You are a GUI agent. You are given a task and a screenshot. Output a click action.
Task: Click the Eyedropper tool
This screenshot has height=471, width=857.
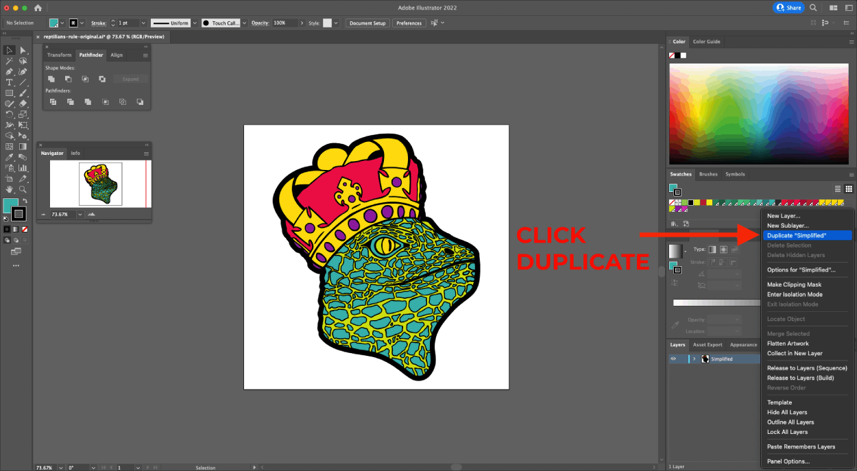[9, 156]
